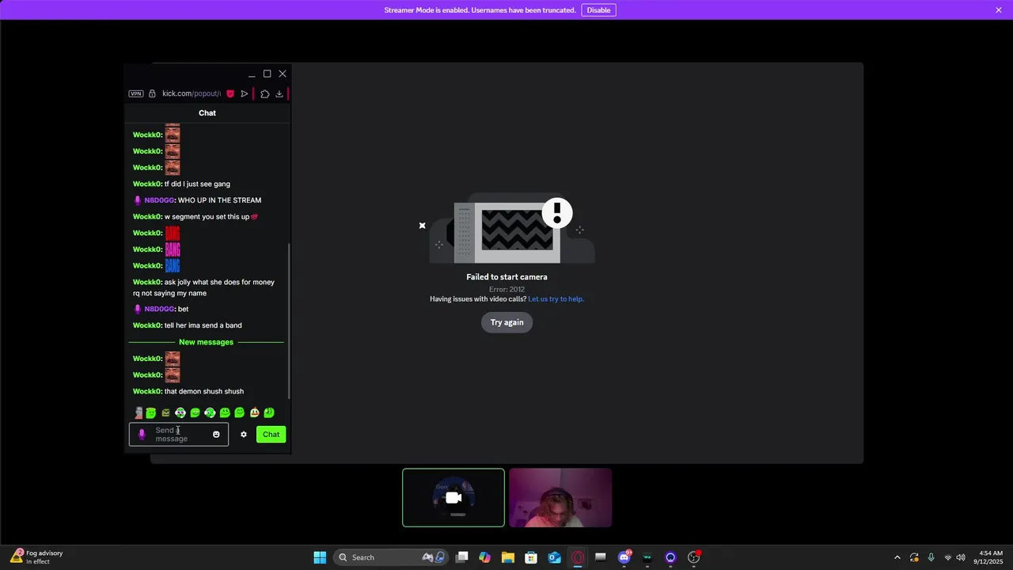Open Copilot from the taskbar

(485, 557)
